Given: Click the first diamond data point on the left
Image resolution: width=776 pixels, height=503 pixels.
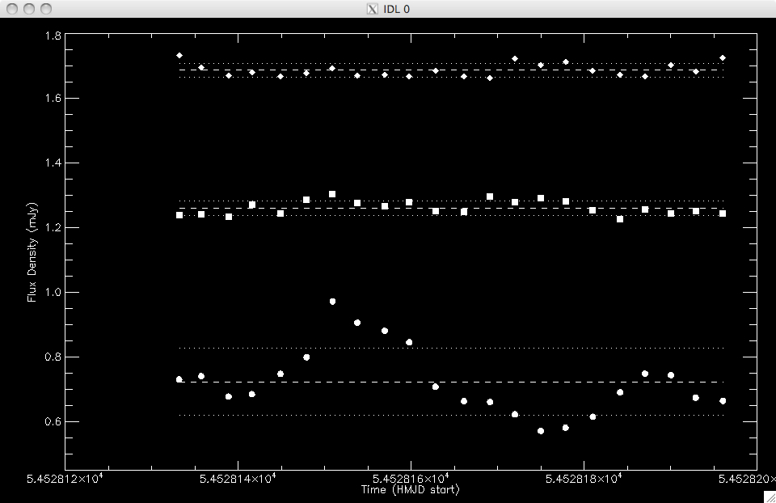Looking at the screenshot, I should (179, 56).
